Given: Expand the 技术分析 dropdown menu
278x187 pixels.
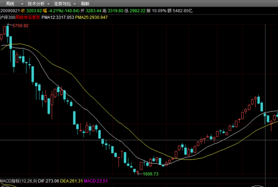Looking at the screenshot, I should pyautogui.click(x=38, y=3).
